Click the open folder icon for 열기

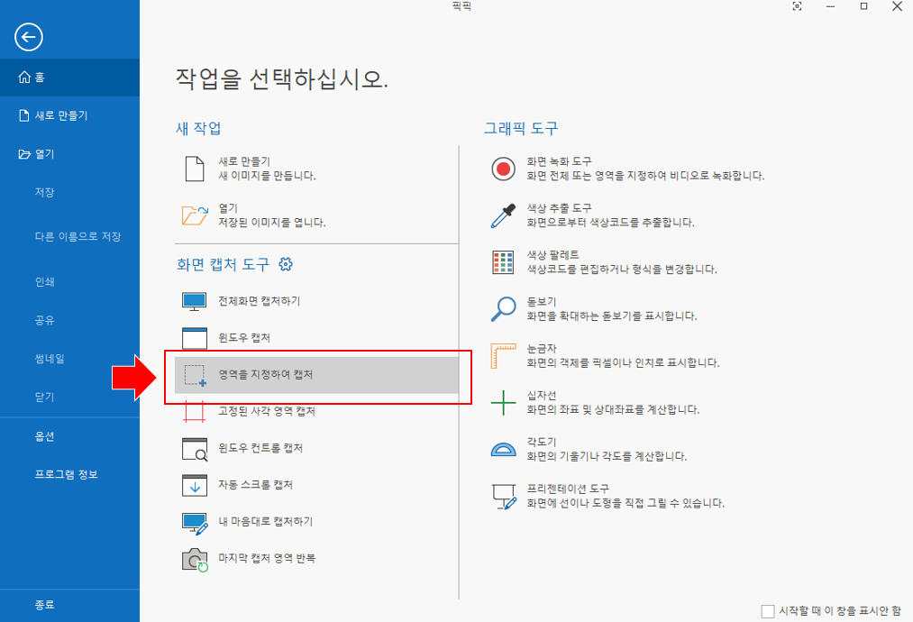[x=195, y=215]
